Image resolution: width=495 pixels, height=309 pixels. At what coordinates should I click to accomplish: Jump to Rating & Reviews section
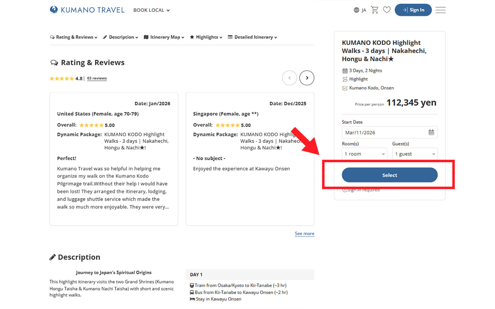pyautogui.click(x=74, y=37)
